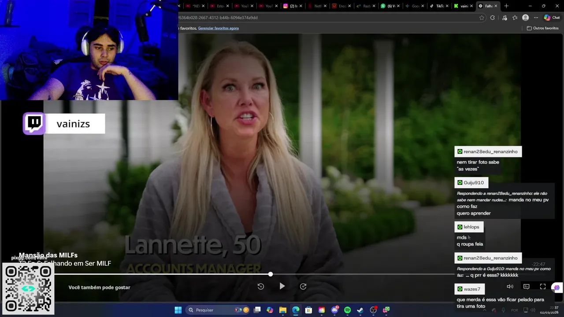Click the play button in the video player
This screenshot has height=317, width=564.
282,286
